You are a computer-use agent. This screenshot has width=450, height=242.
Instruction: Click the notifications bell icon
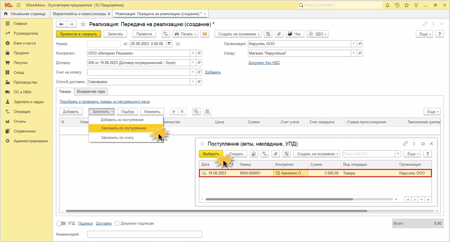pyautogui.click(x=388, y=5)
